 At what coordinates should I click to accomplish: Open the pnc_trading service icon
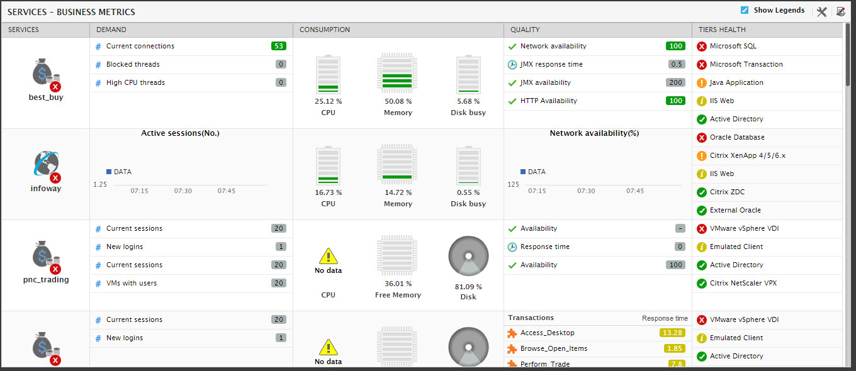pos(46,257)
